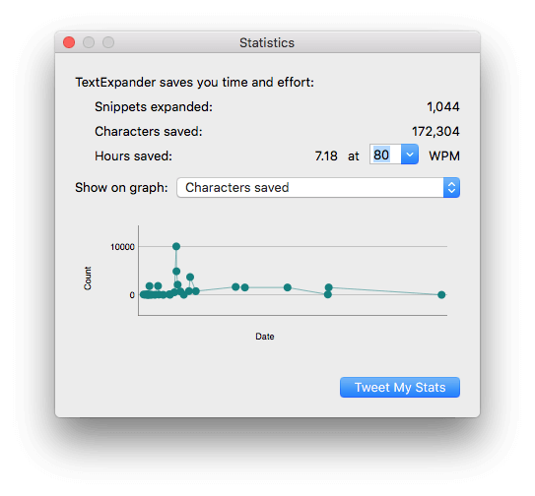
Task: Click the last data point on graph
Action: [x=441, y=294]
